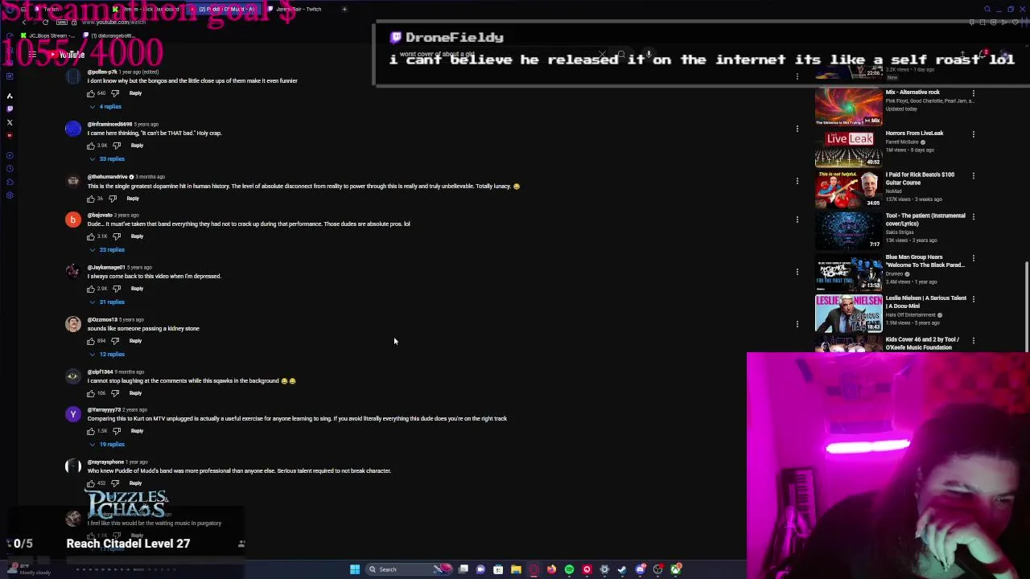
Task: Expand the 23 replies thread
Action: (108, 250)
